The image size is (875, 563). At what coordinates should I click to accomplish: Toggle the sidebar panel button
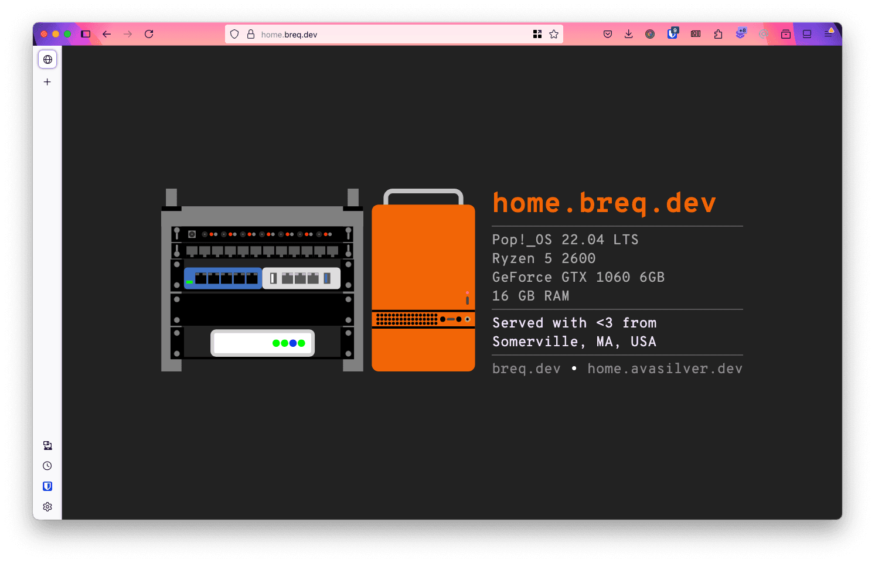[x=86, y=34]
